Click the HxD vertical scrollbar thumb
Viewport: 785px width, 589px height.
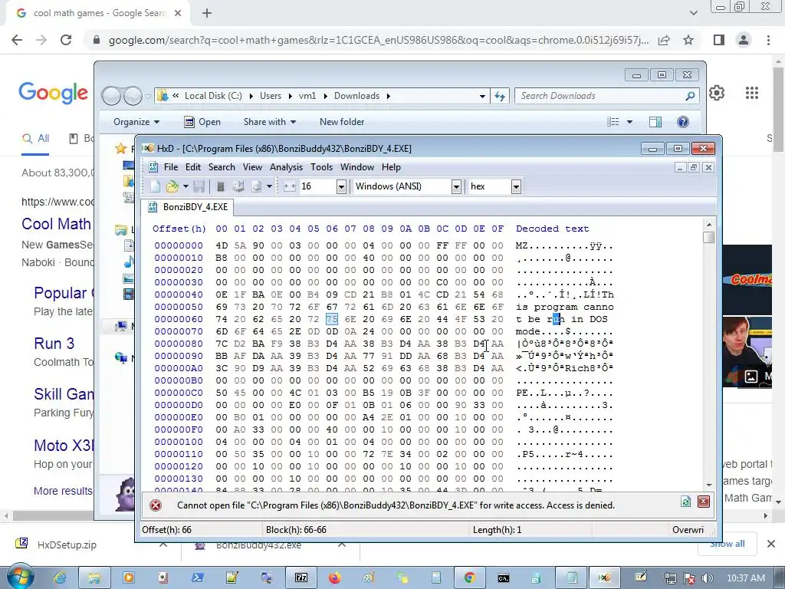[x=708, y=237]
